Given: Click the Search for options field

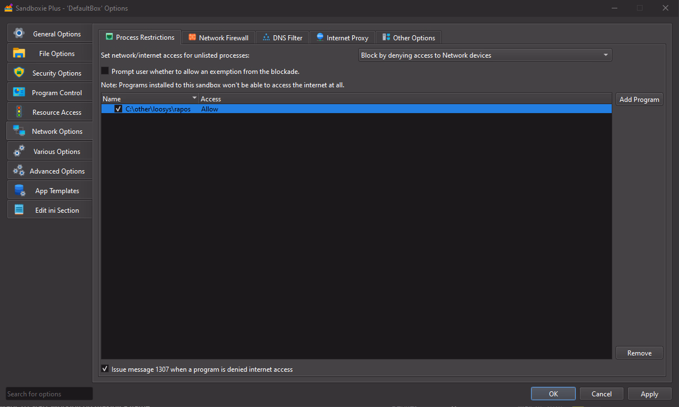Looking at the screenshot, I should 49,394.
